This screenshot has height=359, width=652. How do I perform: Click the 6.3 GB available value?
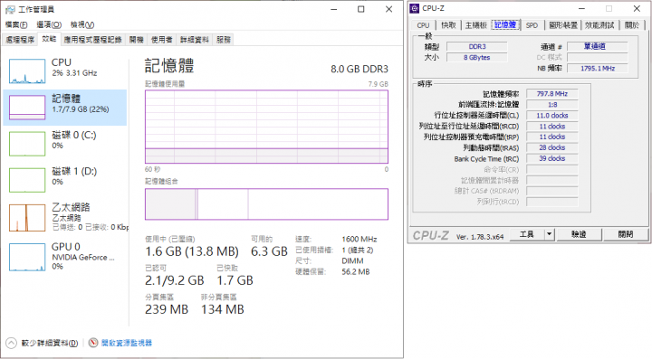tap(269, 251)
